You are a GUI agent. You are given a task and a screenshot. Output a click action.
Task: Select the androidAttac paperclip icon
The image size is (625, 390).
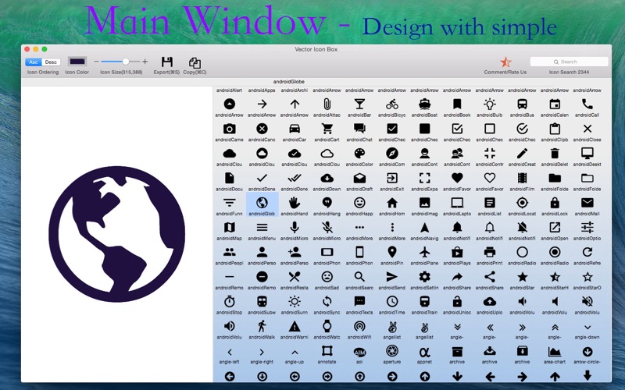pyautogui.click(x=327, y=105)
